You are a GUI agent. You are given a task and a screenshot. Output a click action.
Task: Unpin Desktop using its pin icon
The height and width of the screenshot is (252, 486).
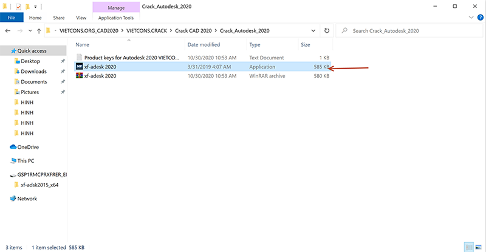click(x=63, y=61)
